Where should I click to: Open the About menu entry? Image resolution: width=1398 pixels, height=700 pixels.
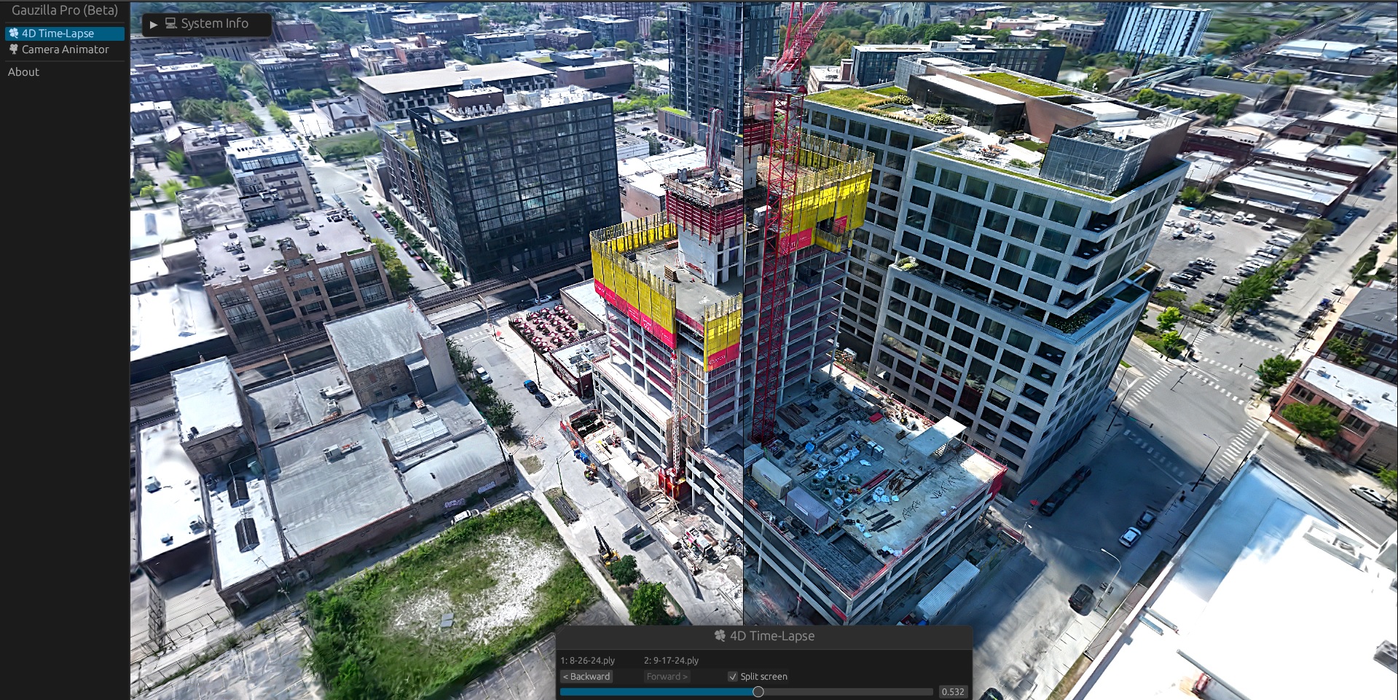pyautogui.click(x=23, y=72)
